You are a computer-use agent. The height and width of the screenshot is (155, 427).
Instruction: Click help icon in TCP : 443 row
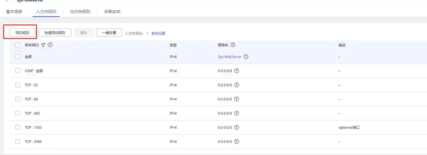[237, 113]
